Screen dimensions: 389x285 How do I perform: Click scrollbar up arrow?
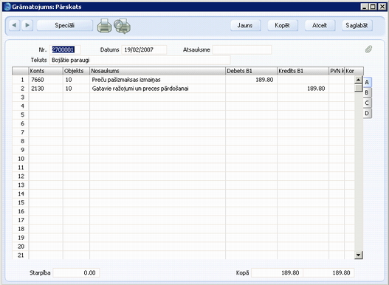358,80
